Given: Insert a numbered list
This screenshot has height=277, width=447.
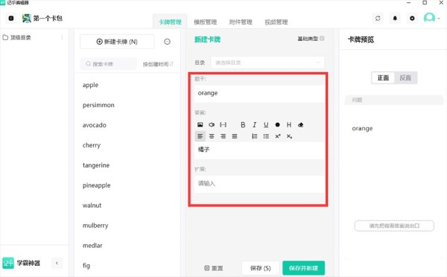Looking at the screenshot, I should [x=254, y=136].
